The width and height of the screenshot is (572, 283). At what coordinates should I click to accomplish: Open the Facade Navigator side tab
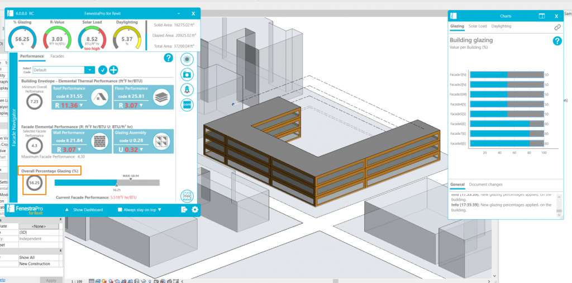(13, 127)
